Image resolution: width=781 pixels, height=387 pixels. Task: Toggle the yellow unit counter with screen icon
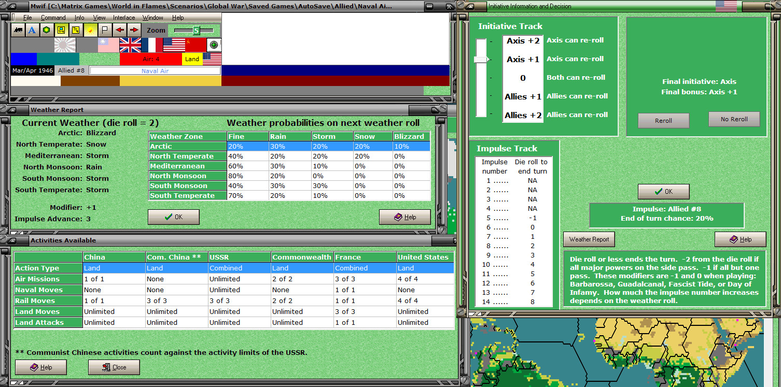click(x=61, y=30)
